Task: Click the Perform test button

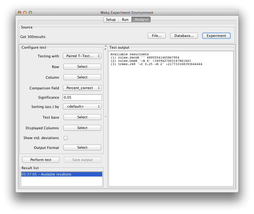Action: pos(41,160)
